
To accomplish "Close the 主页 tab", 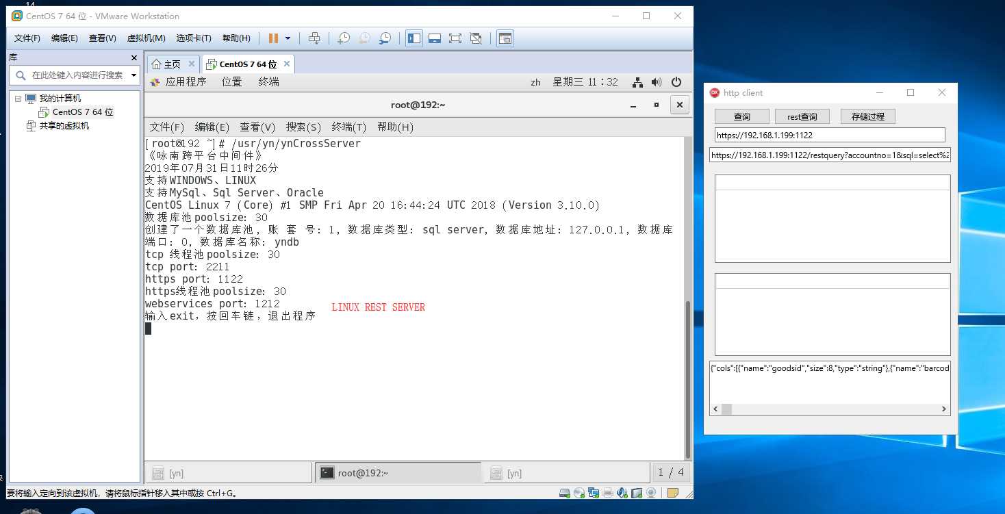I will point(192,64).
